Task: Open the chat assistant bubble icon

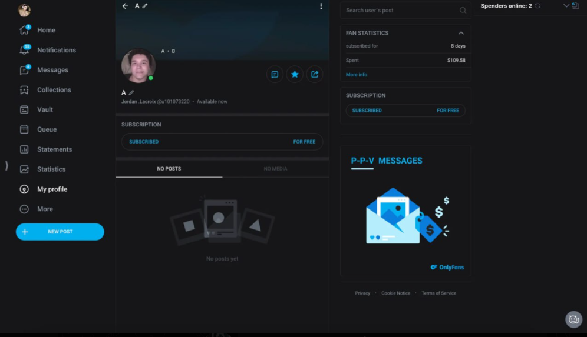Action: click(573, 319)
